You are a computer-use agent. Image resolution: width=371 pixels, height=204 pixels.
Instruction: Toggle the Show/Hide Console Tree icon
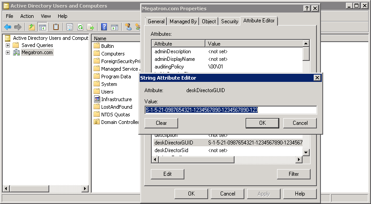[x=43, y=27]
